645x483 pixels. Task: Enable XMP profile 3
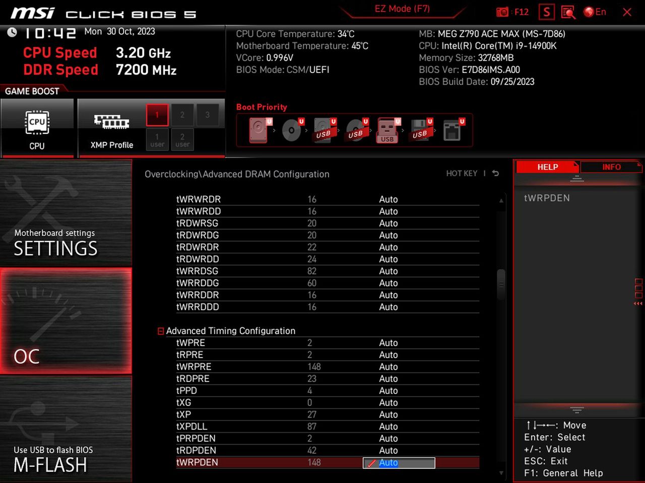pos(208,115)
